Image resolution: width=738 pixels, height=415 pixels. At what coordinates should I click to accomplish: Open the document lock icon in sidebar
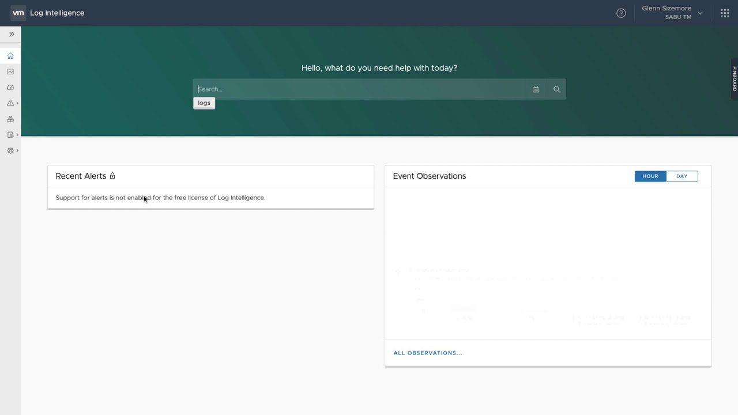10,135
